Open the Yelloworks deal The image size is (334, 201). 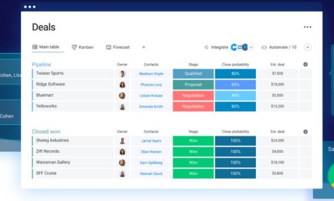[x=47, y=106]
